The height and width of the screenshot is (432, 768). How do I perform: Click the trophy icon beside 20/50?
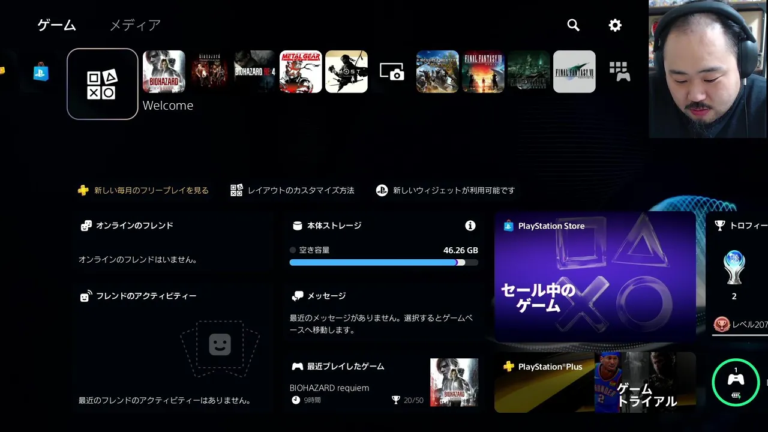click(x=395, y=400)
